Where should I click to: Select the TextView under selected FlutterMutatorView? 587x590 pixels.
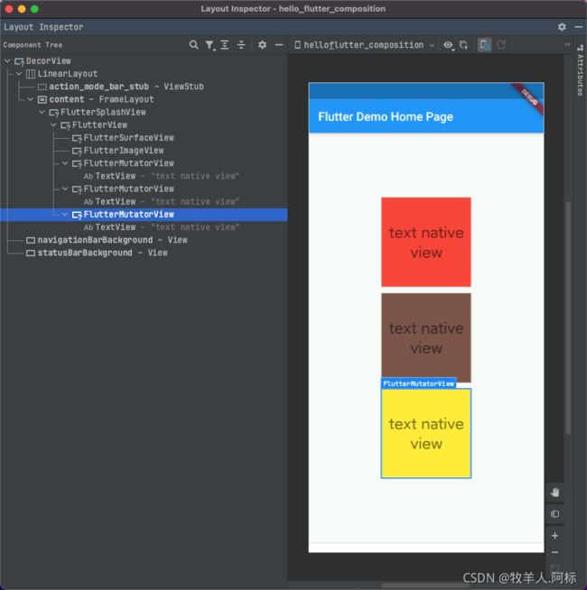pyautogui.click(x=144, y=227)
